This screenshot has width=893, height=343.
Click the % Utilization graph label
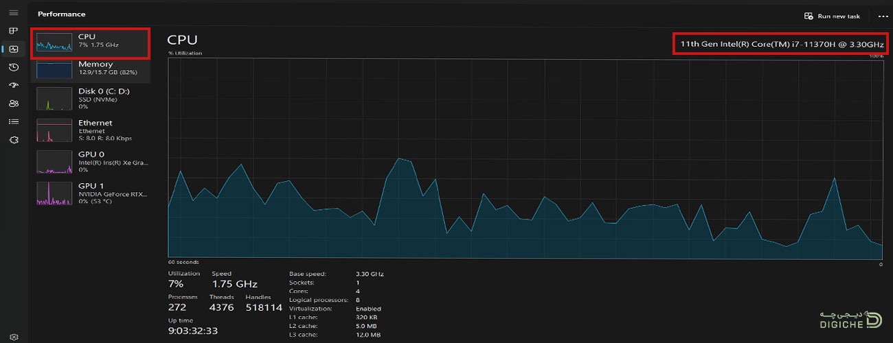point(185,53)
